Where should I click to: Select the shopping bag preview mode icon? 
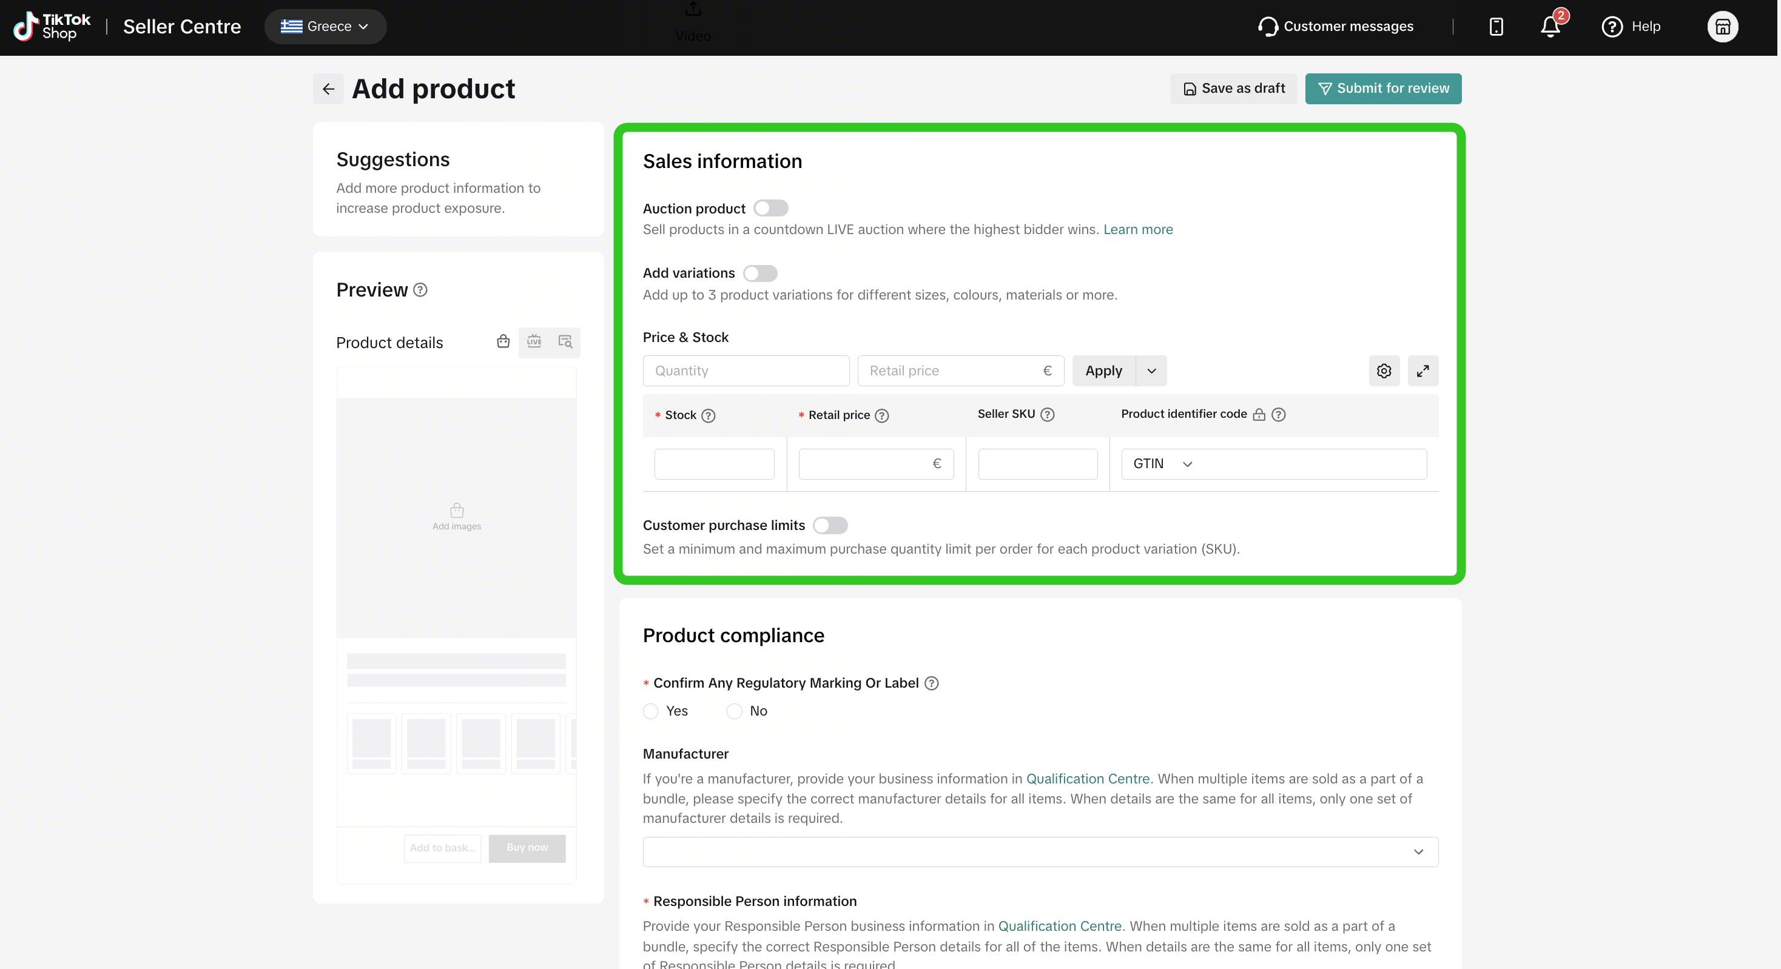tap(503, 341)
